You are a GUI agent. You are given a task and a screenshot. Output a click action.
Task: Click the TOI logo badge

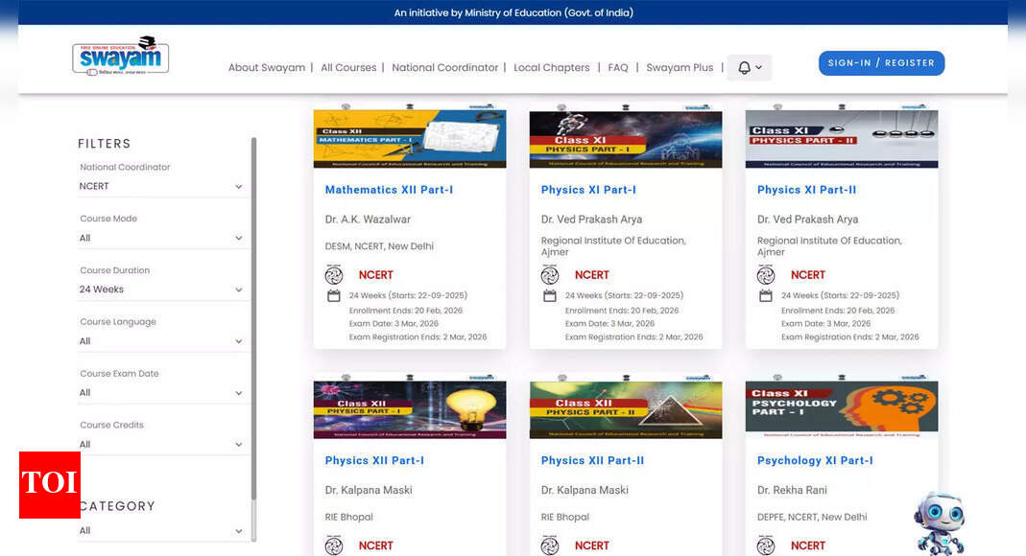tap(50, 484)
